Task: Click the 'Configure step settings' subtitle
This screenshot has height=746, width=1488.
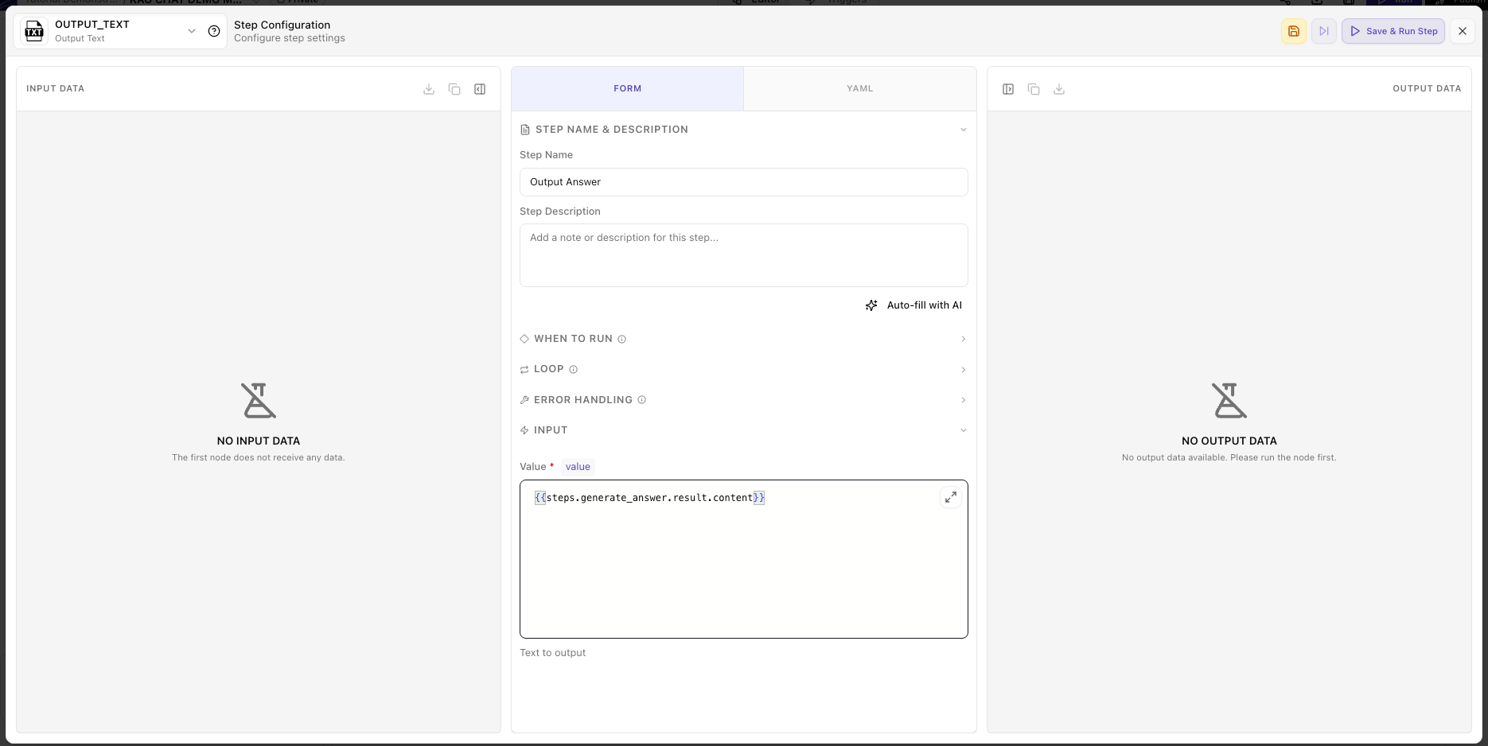Action: point(290,38)
